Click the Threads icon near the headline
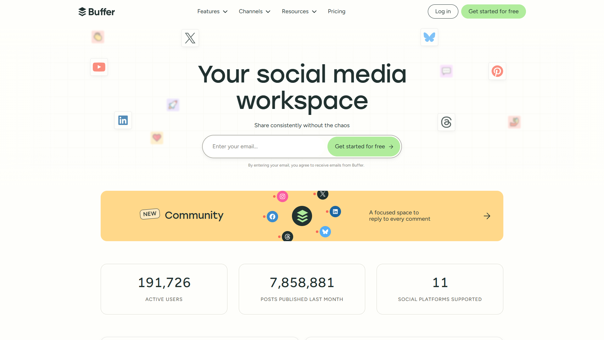This screenshot has width=604, height=340. (x=446, y=122)
